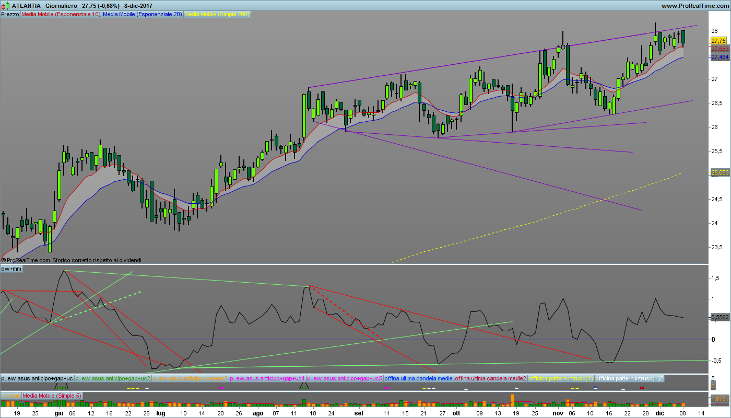Click the 'dic' month on time axis
Image resolution: width=731 pixels, height=418 pixels.
click(x=659, y=413)
